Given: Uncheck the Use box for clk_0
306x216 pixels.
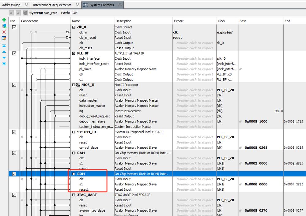Looking at the screenshot, I should tap(14, 27).
